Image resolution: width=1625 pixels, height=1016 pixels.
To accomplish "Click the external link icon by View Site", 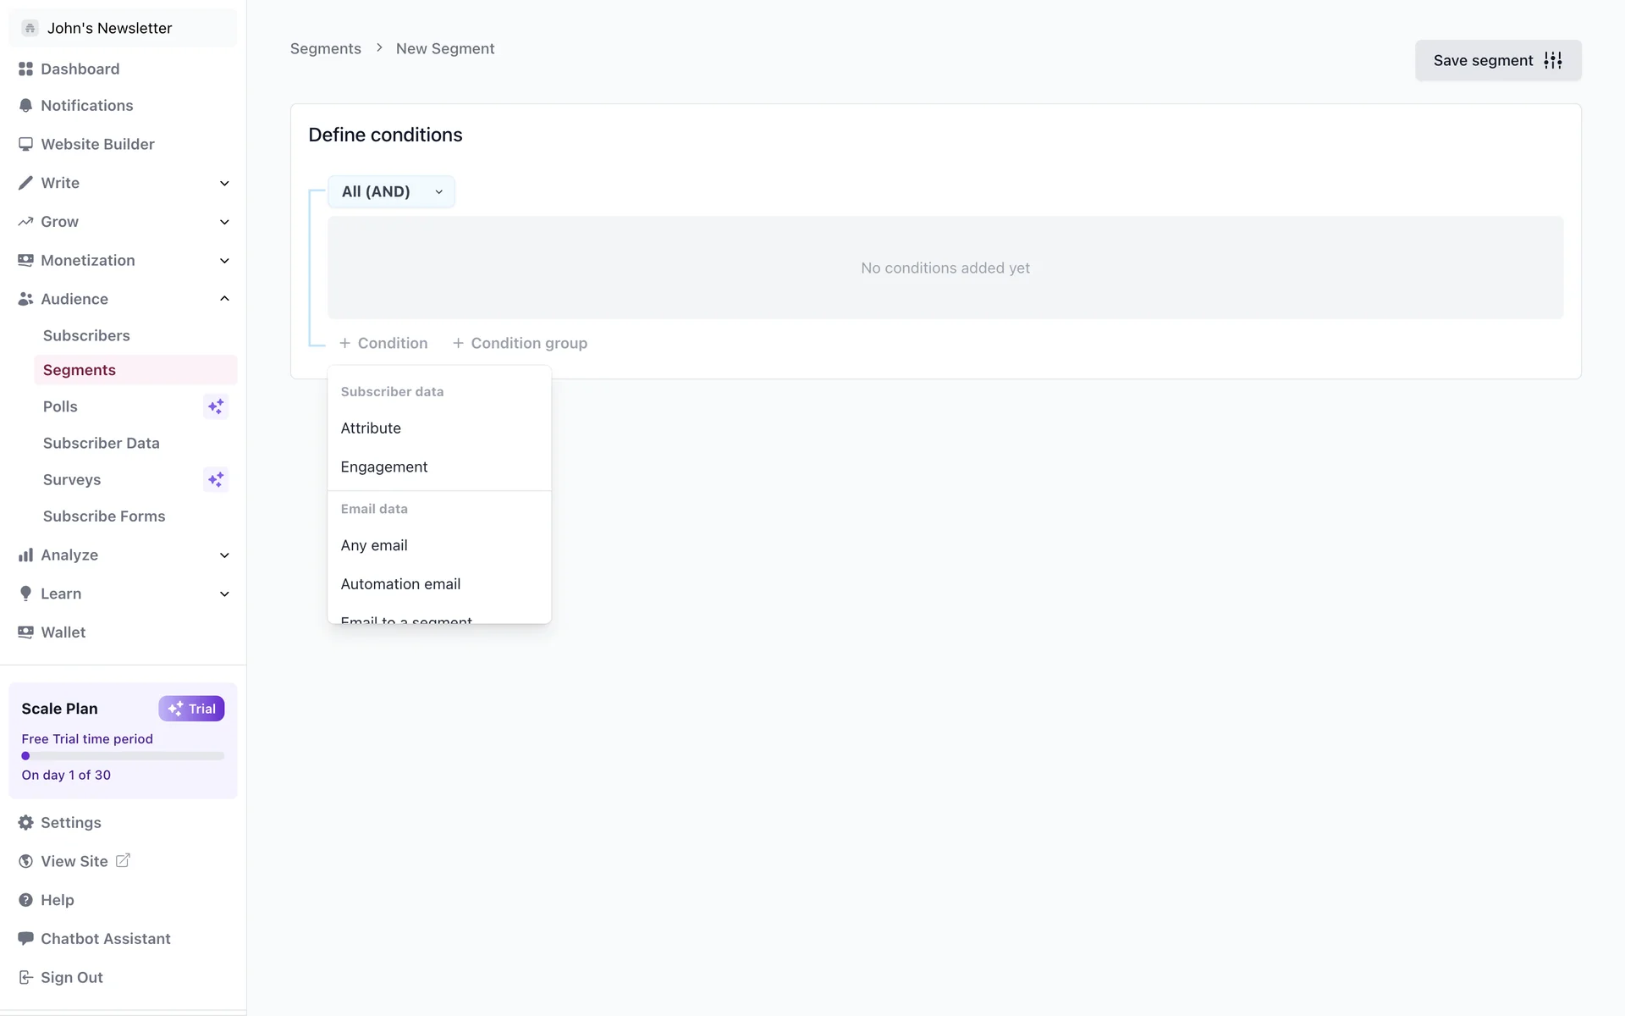I will 123,860.
